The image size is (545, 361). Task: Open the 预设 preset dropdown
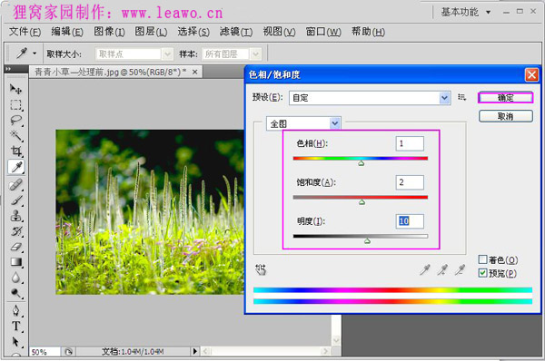[x=370, y=98]
